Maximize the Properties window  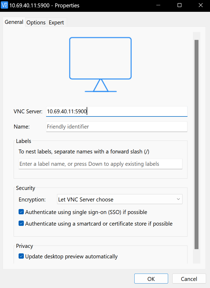(x=179, y=5)
